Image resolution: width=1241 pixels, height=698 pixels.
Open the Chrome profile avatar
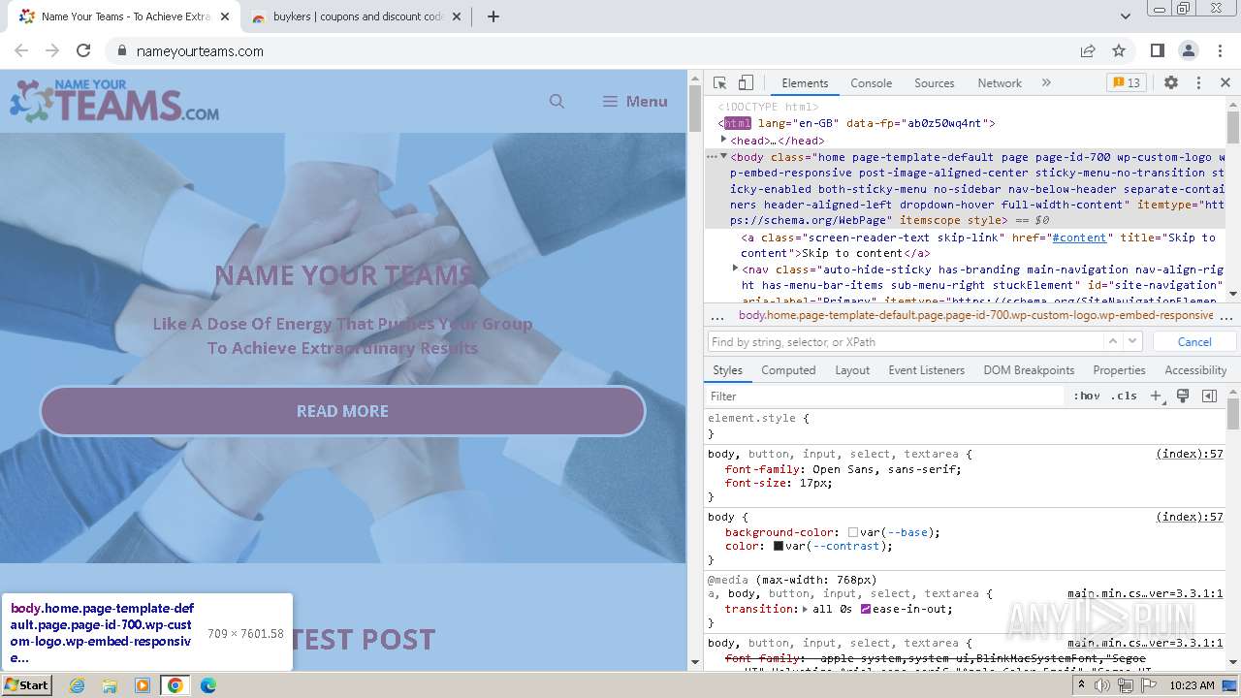[1189, 50]
